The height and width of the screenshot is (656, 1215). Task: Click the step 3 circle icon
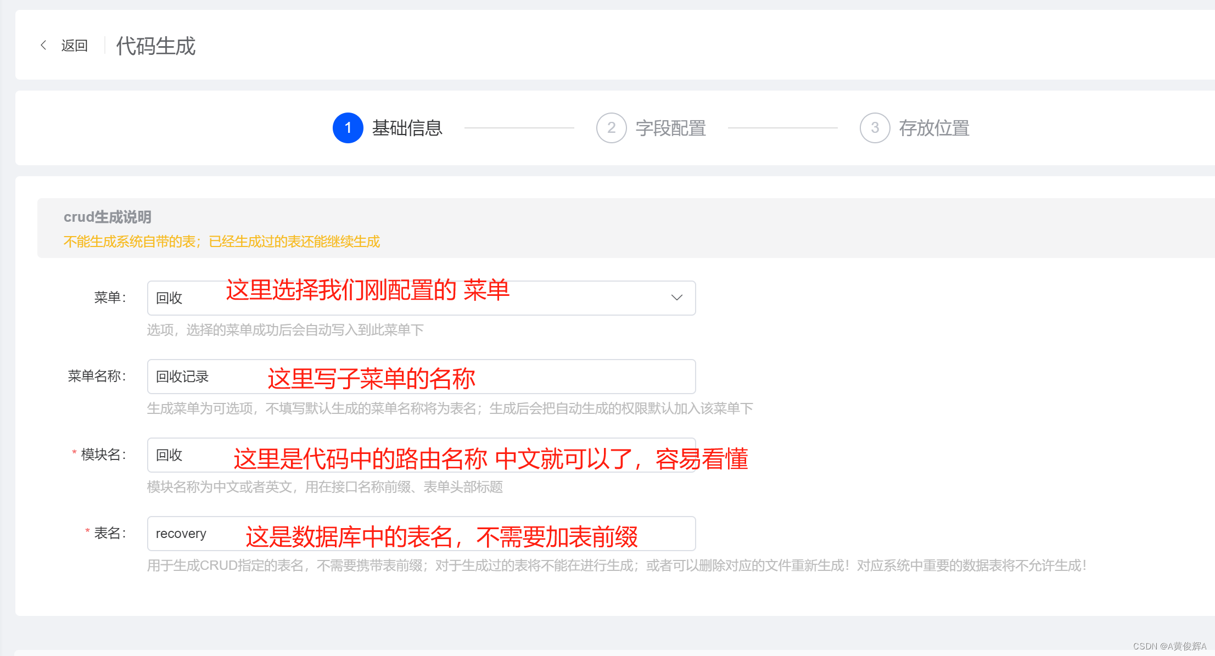(x=875, y=128)
